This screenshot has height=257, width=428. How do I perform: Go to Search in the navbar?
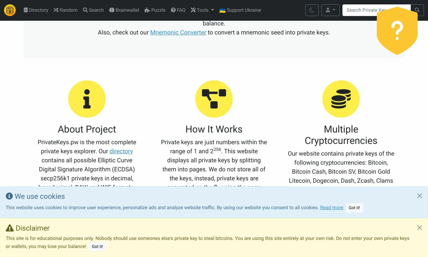tap(93, 10)
